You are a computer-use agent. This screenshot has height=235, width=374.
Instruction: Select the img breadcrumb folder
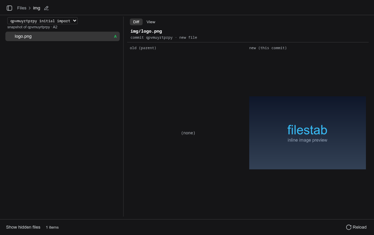pos(37,8)
